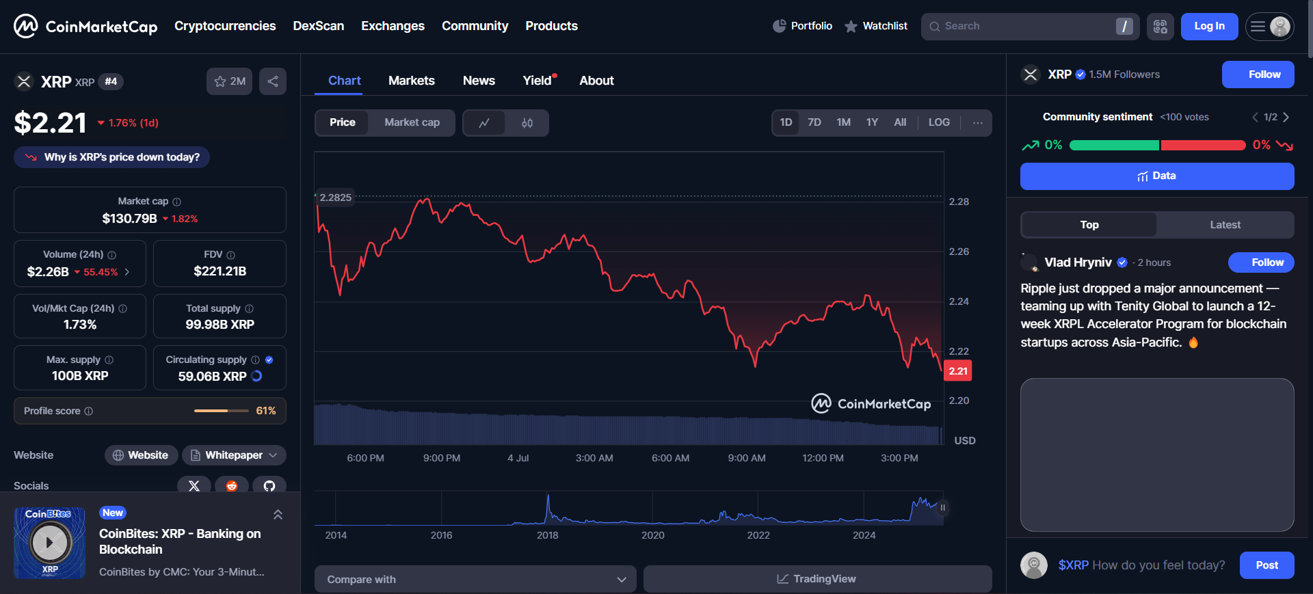
Task: Open the Compare with dropdown
Action: [x=475, y=579]
